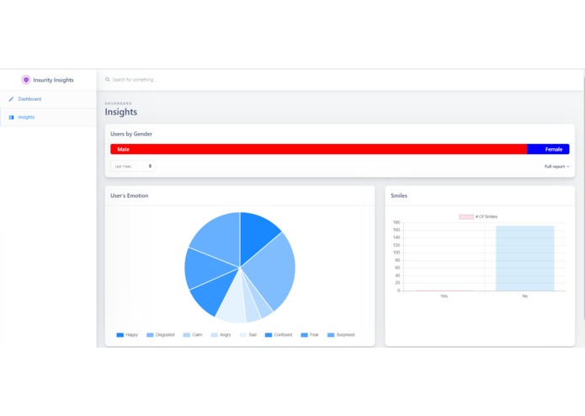The height and width of the screenshot is (416, 585).
Task: Click the Insurity Insights brand title
Action: pos(53,80)
